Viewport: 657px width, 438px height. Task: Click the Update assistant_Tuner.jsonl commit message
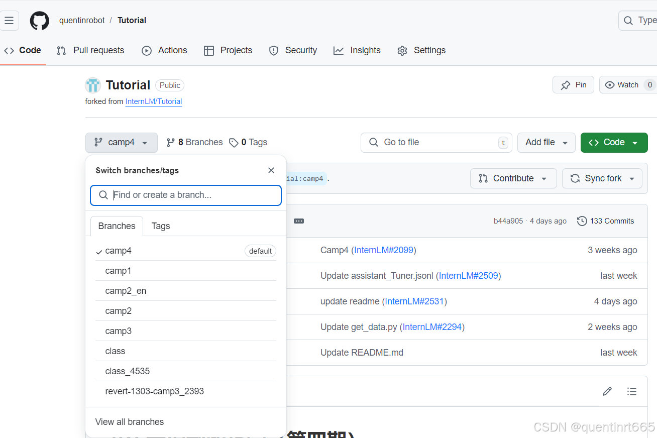(x=377, y=276)
